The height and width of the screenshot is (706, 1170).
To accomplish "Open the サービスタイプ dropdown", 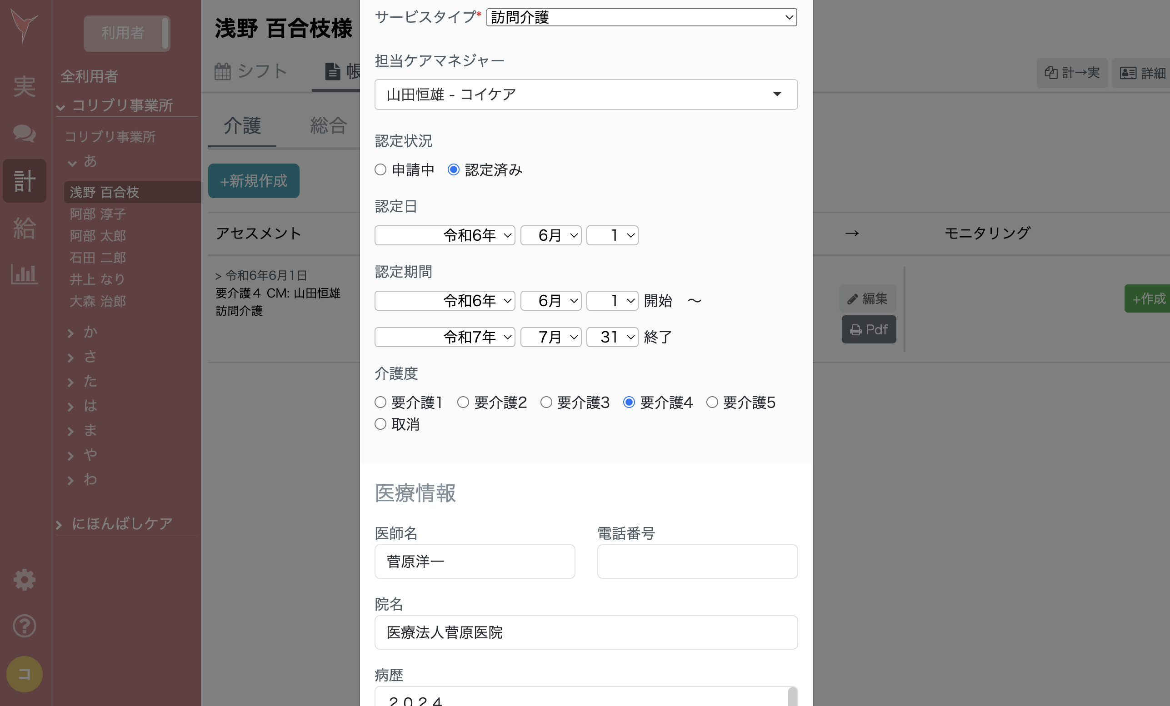I will pyautogui.click(x=641, y=18).
